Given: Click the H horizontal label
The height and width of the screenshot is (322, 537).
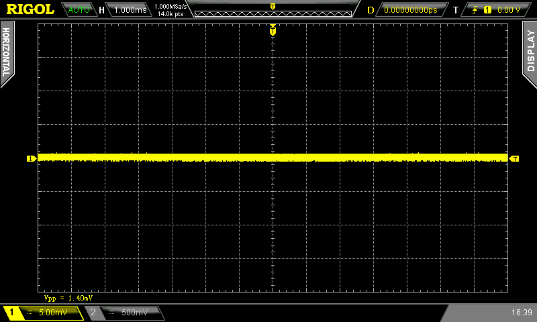Looking at the screenshot, I should click(x=102, y=10).
